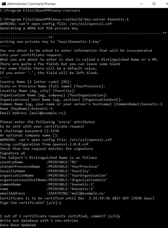Click the 'Signature ok' output line
Screen dimensions: 168x228
pyautogui.click(x=12, y=153)
